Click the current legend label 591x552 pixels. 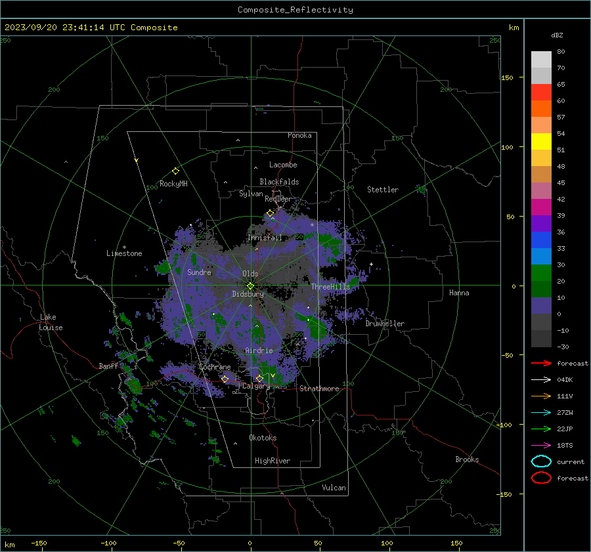pos(571,461)
